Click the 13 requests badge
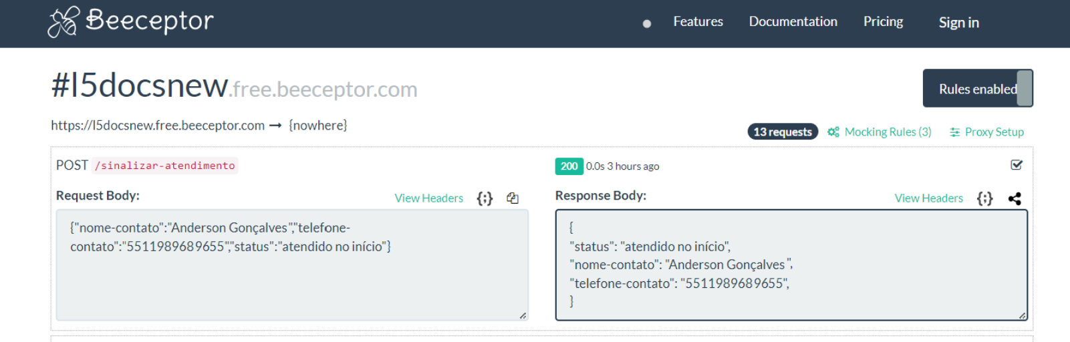 [x=783, y=132]
